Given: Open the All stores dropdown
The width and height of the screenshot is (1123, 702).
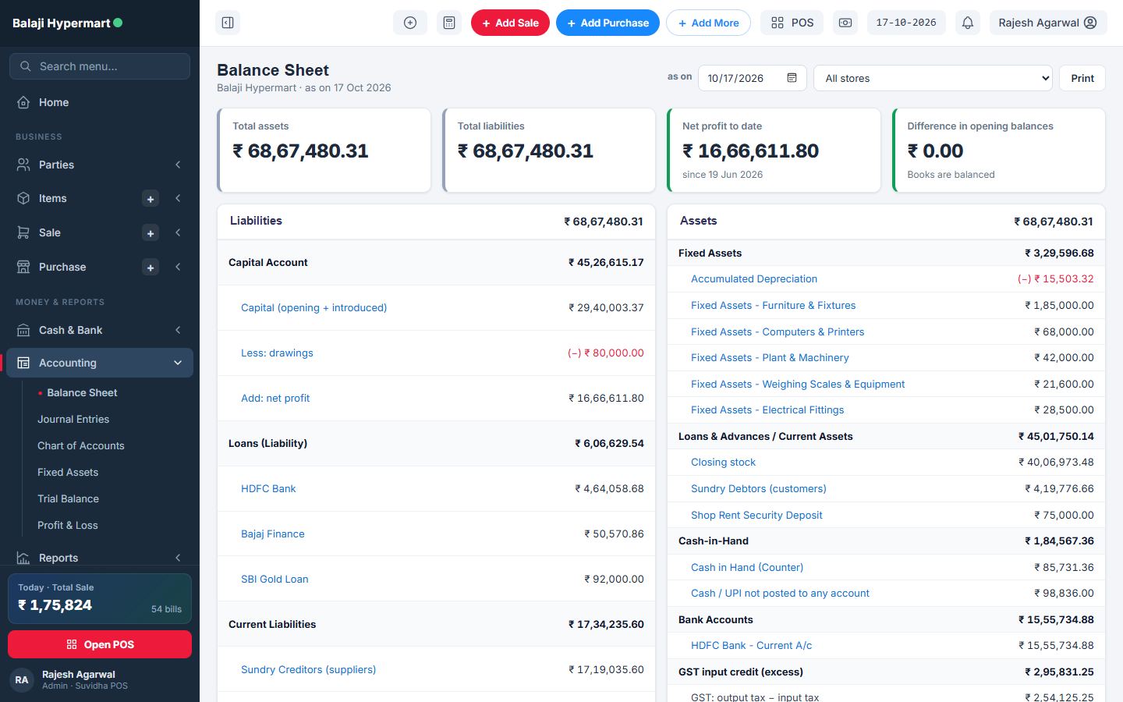Looking at the screenshot, I should pyautogui.click(x=933, y=78).
